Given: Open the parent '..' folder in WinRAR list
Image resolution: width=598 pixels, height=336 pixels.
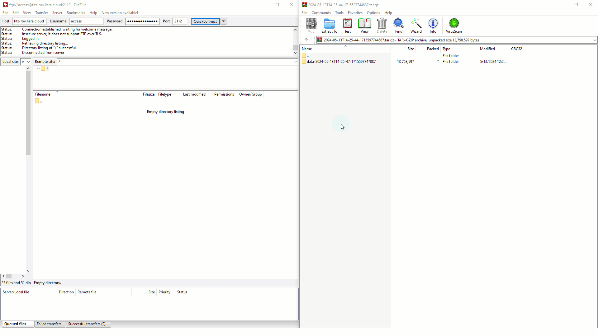Looking at the screenshot, I should click(305, 56).
